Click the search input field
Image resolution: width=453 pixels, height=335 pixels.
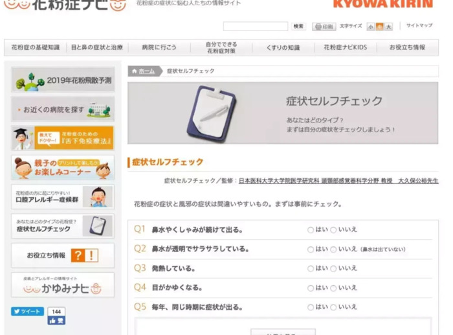point(256,27)
